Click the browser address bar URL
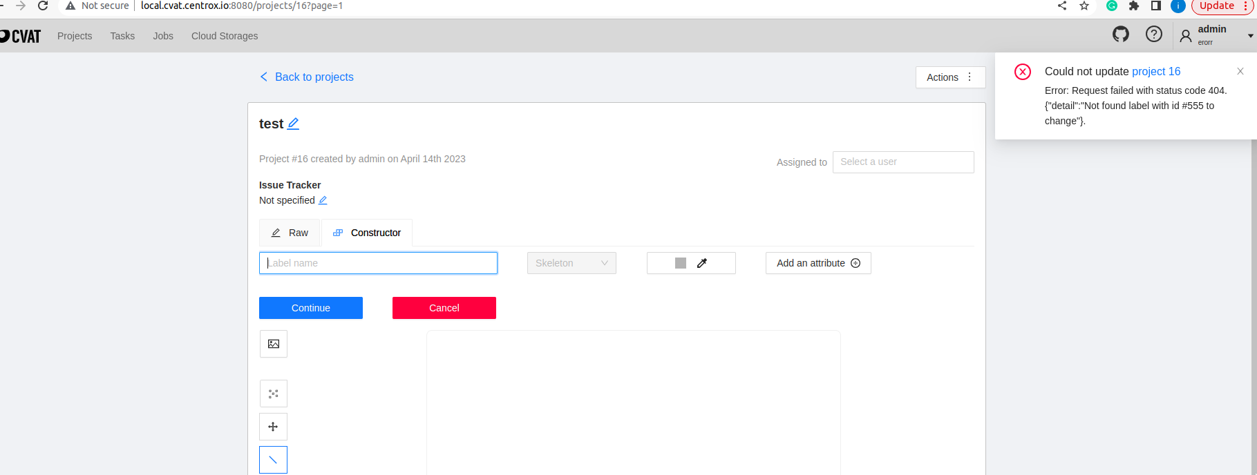Viewport: 1257px width, 475px height. point(242,6)
